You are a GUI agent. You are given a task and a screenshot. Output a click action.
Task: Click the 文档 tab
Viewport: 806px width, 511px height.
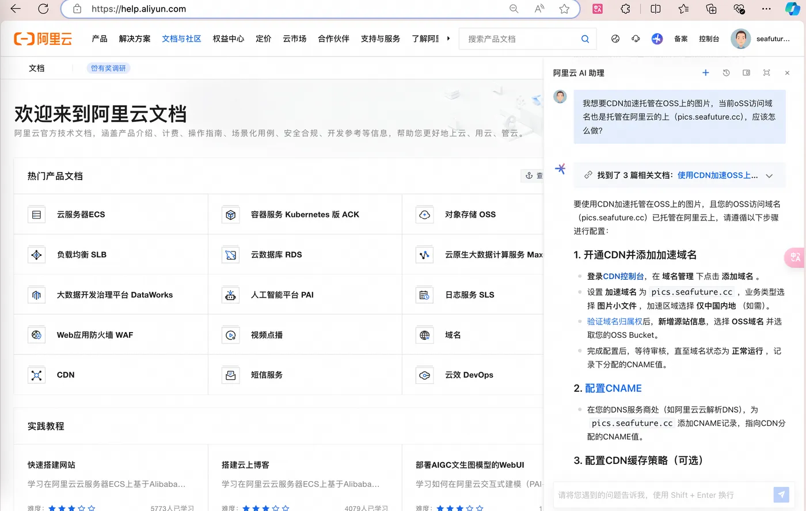click(37, 68)
